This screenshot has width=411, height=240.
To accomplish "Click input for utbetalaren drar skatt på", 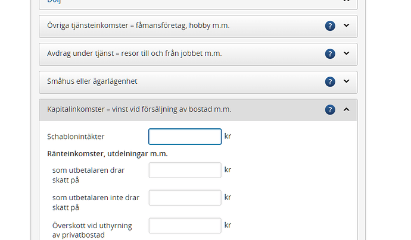I will (185, 170).
